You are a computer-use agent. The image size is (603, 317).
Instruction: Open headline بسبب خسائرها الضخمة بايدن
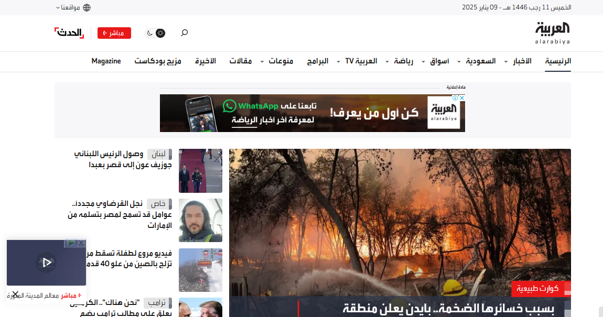point(448,308)
